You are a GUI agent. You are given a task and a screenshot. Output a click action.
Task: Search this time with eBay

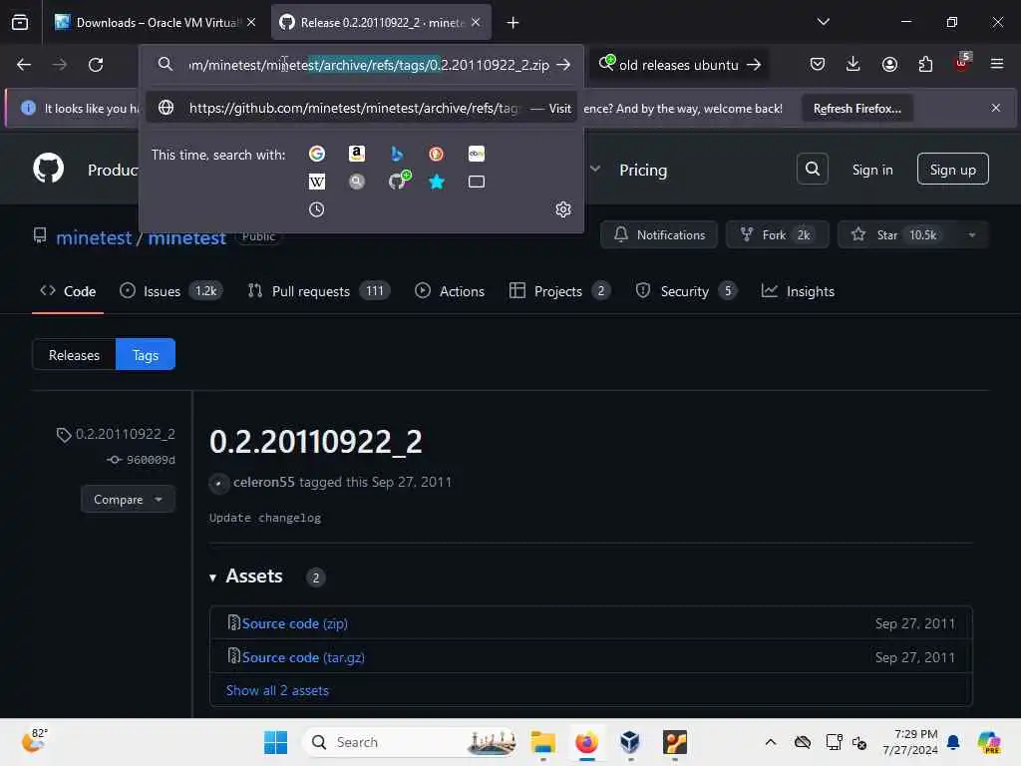pyautogui.click(x=477, y=154)
